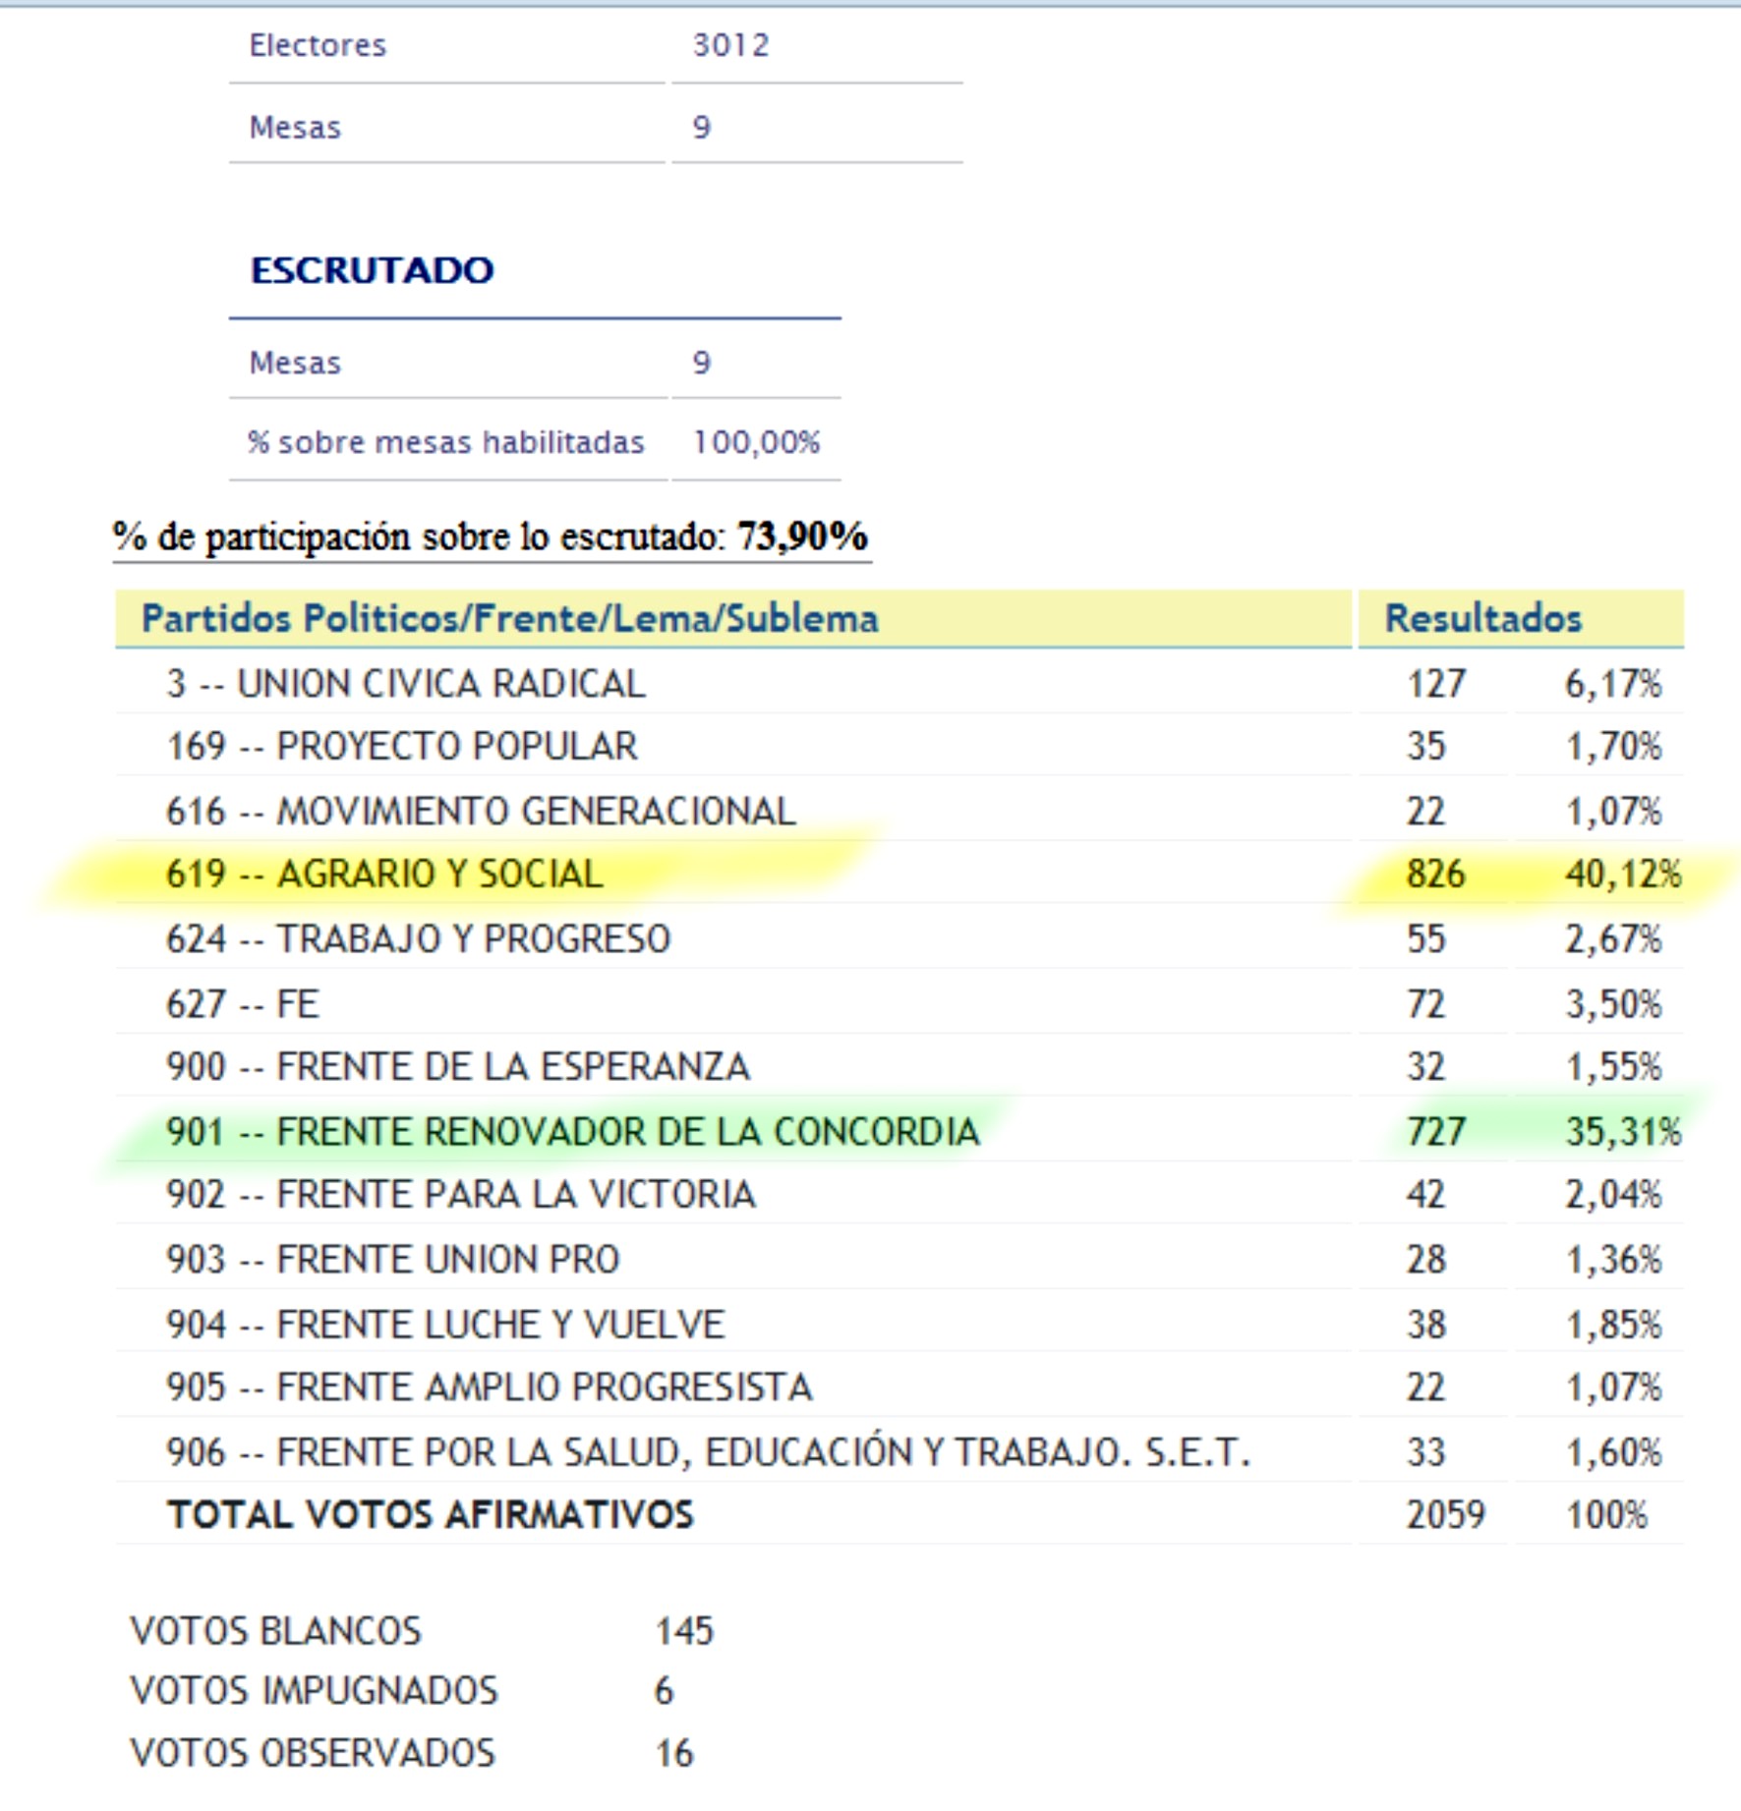Viewport: 1741px width, 1811px height.
Task: Click the 73,90% participation figure
Action: click(802, 537)
